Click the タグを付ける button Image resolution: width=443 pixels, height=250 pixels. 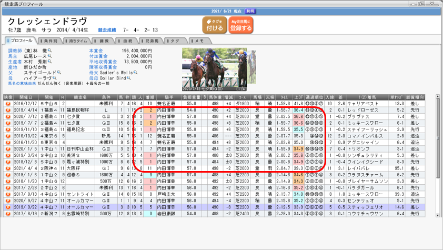pyautogui.click(x=214, y=25)
